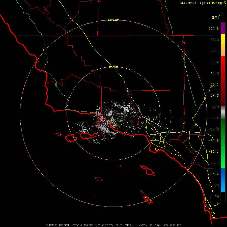This screenshot has height=227, width=227.
Task: Click the -63.1 legend value
Action: [214, 152]
